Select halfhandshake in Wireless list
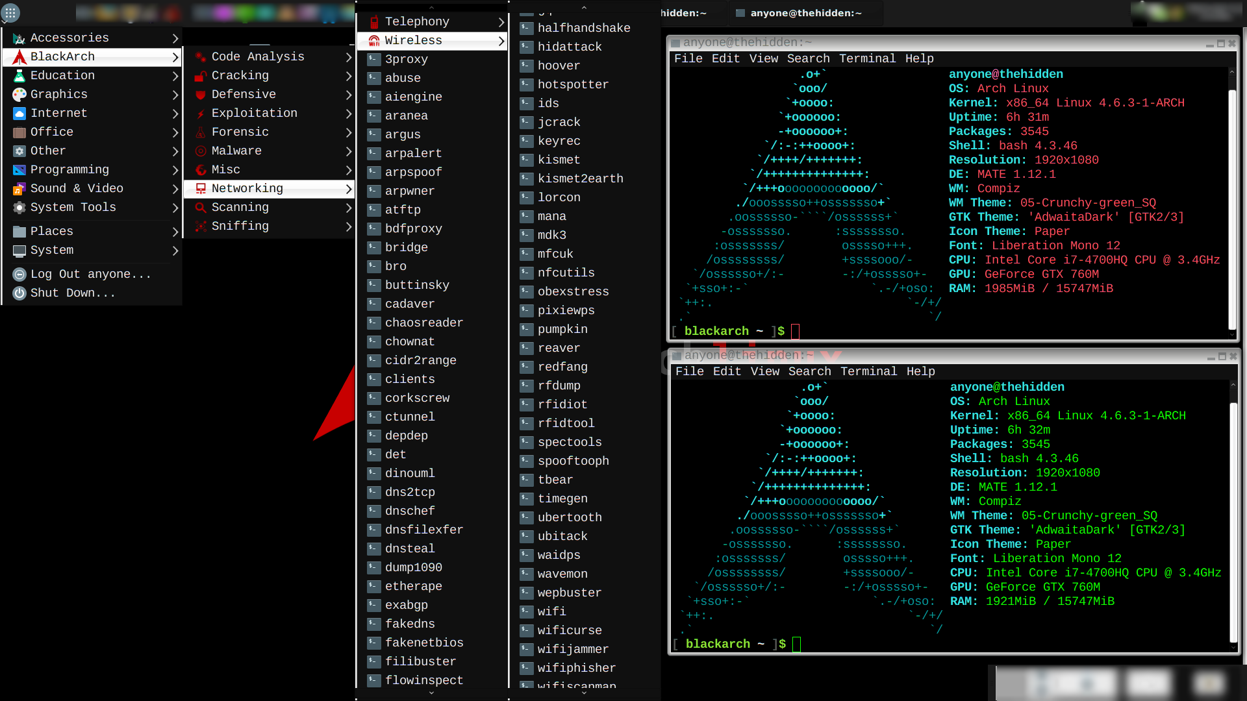This screenshot has width=1247, height=701. [583, 29]
